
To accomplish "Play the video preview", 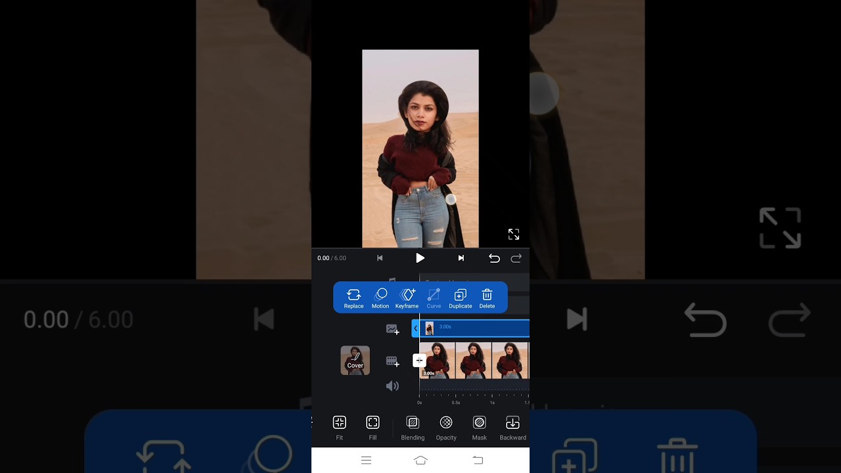I will point(420,258).
